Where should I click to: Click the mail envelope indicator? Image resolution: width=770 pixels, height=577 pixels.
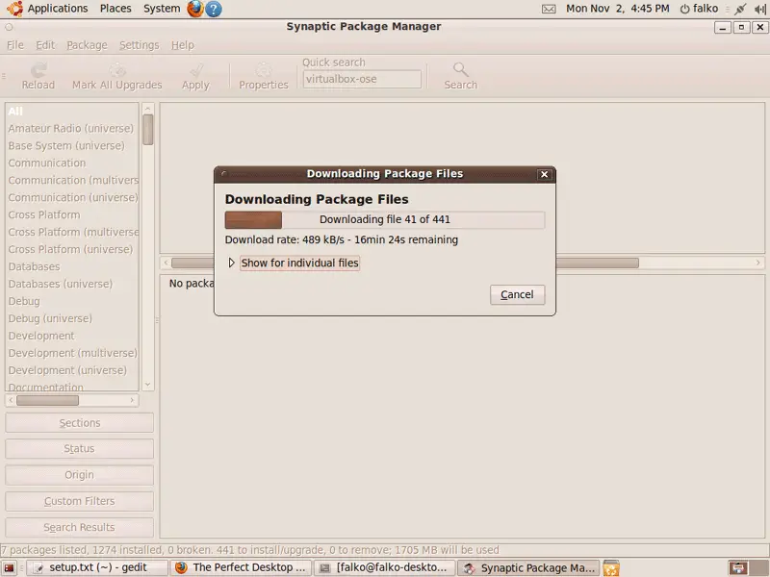549,9
